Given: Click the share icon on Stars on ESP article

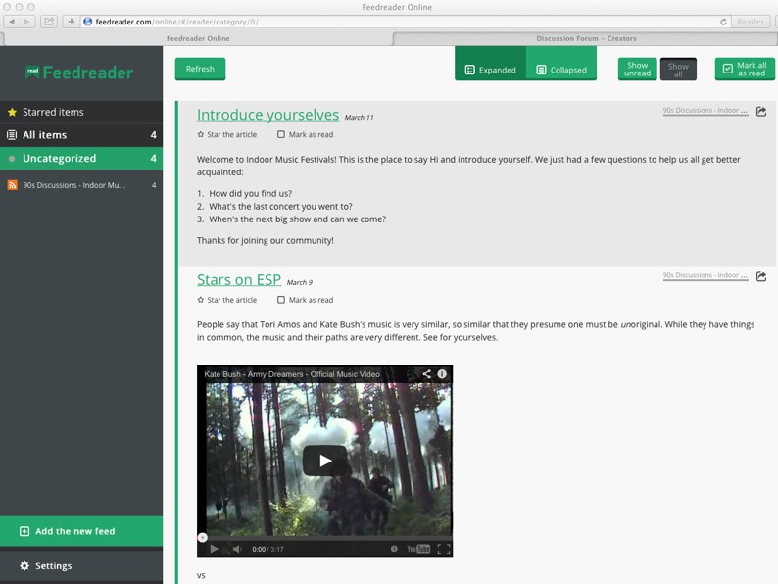Looking at the screenshot, I should tap(761, 277).
